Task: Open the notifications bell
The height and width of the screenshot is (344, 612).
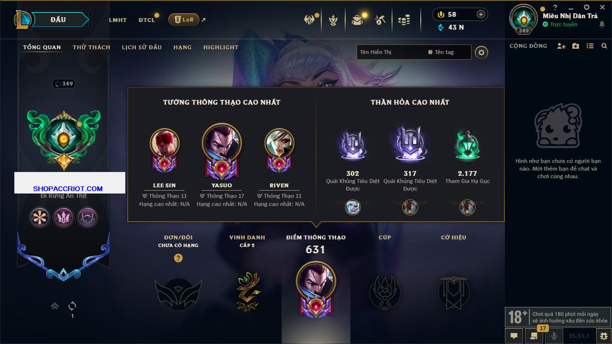Action: 601,25
